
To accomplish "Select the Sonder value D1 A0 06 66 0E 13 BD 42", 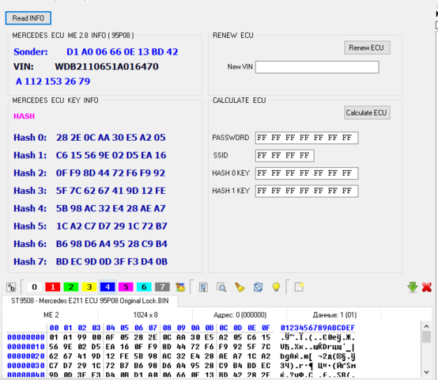I will click(122, 51).
